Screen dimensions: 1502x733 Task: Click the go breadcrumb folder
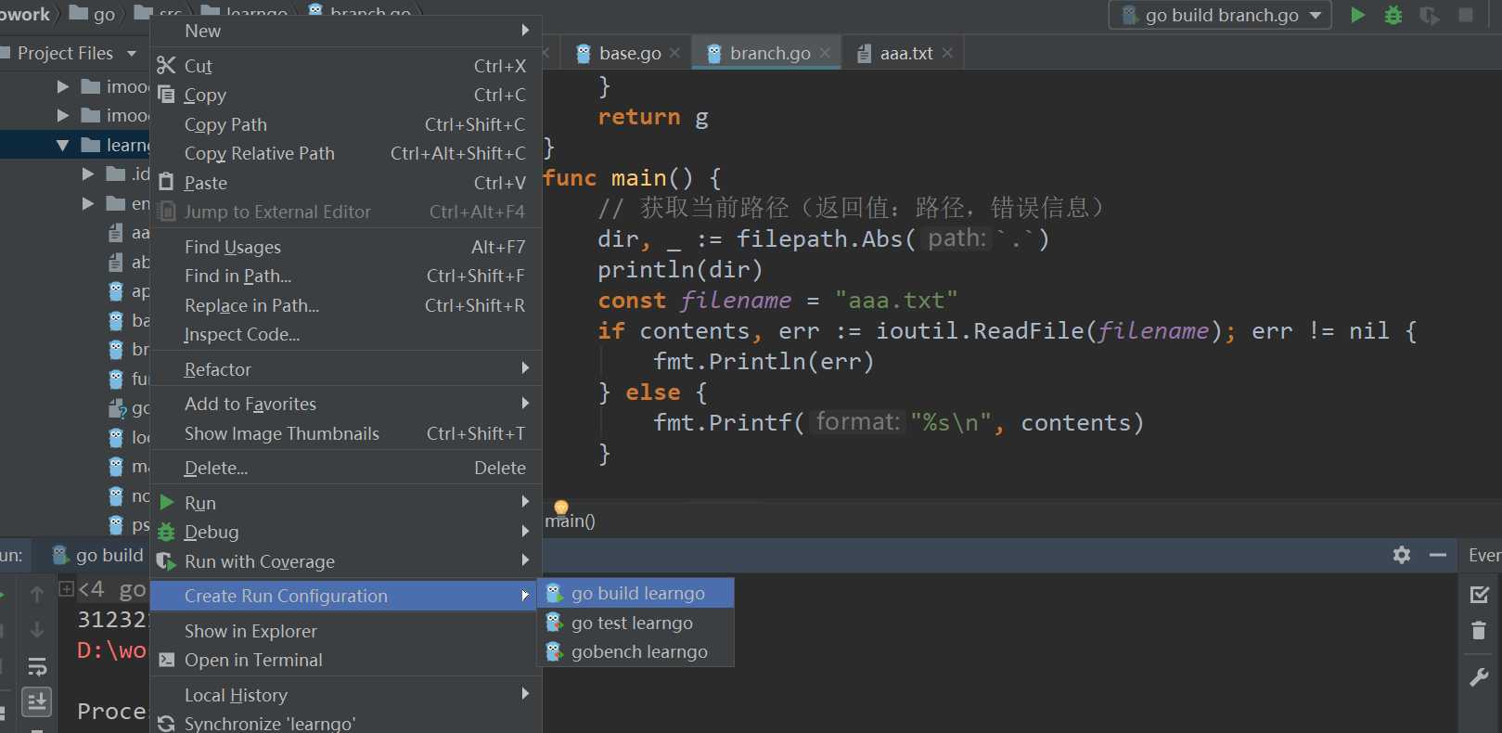[x=93, y=14]
